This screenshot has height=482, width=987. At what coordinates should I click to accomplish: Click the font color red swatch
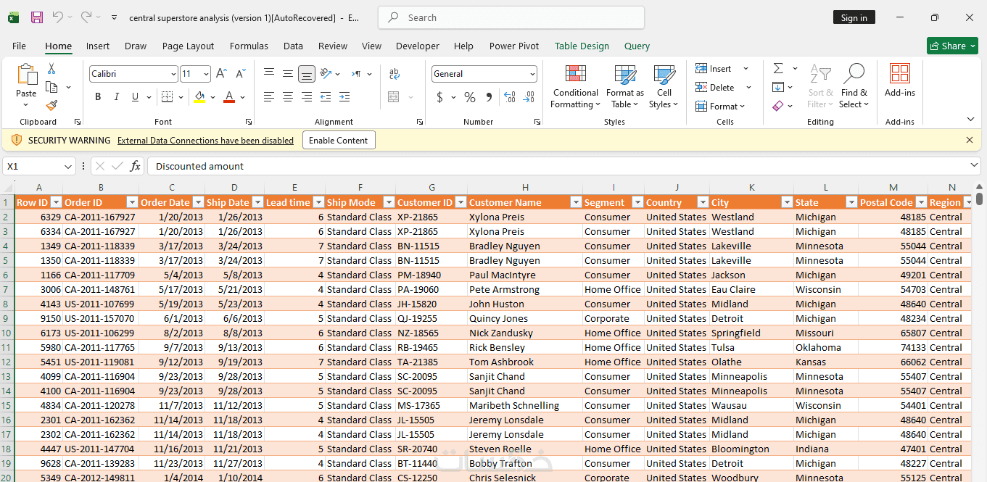(229, 97)
